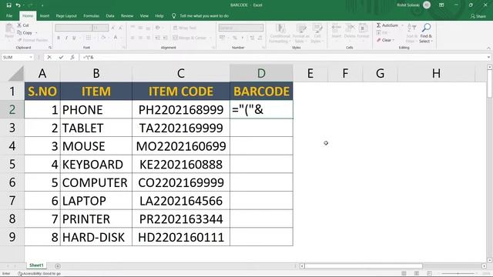Click the formula bar input

click(283, 57)
